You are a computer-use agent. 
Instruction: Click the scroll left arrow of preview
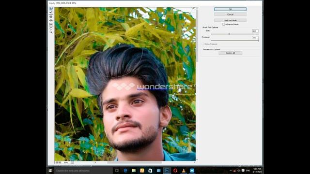pyautogui.click(x=95, y=162)
